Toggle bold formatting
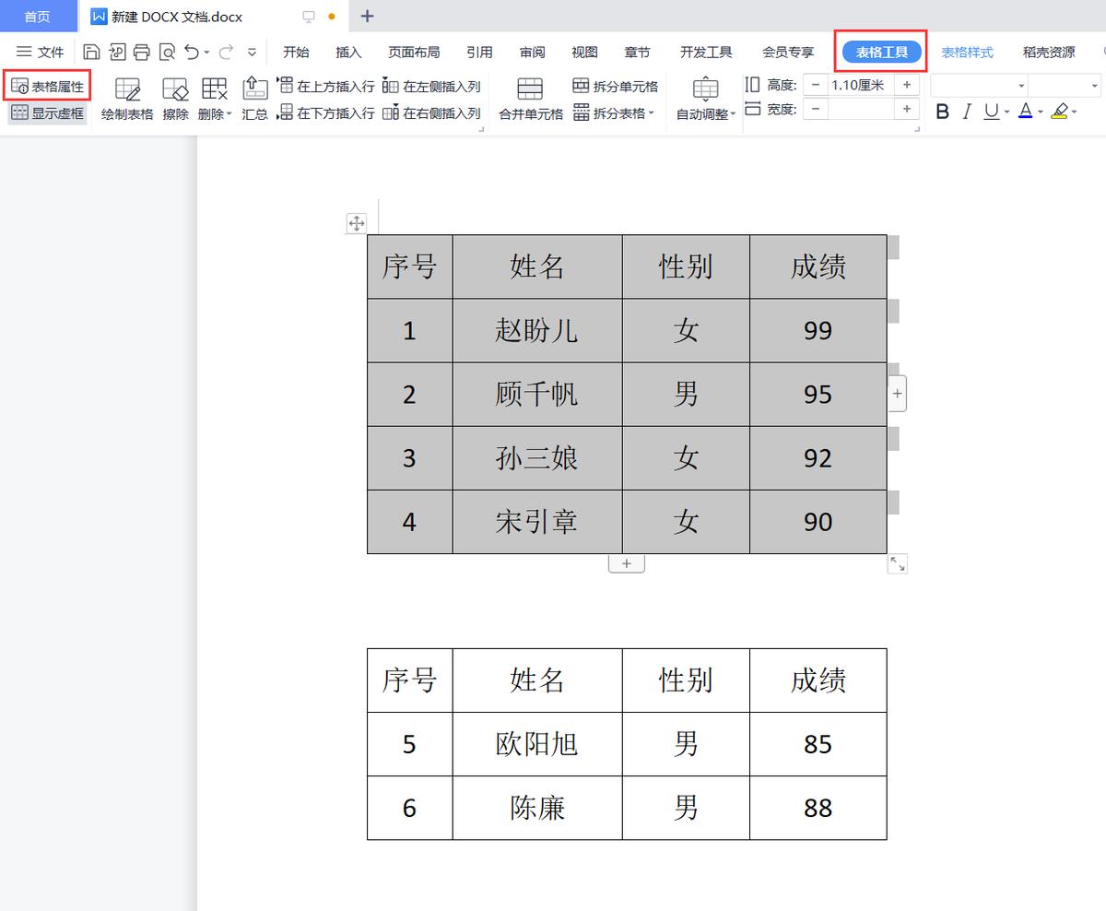 942,112
